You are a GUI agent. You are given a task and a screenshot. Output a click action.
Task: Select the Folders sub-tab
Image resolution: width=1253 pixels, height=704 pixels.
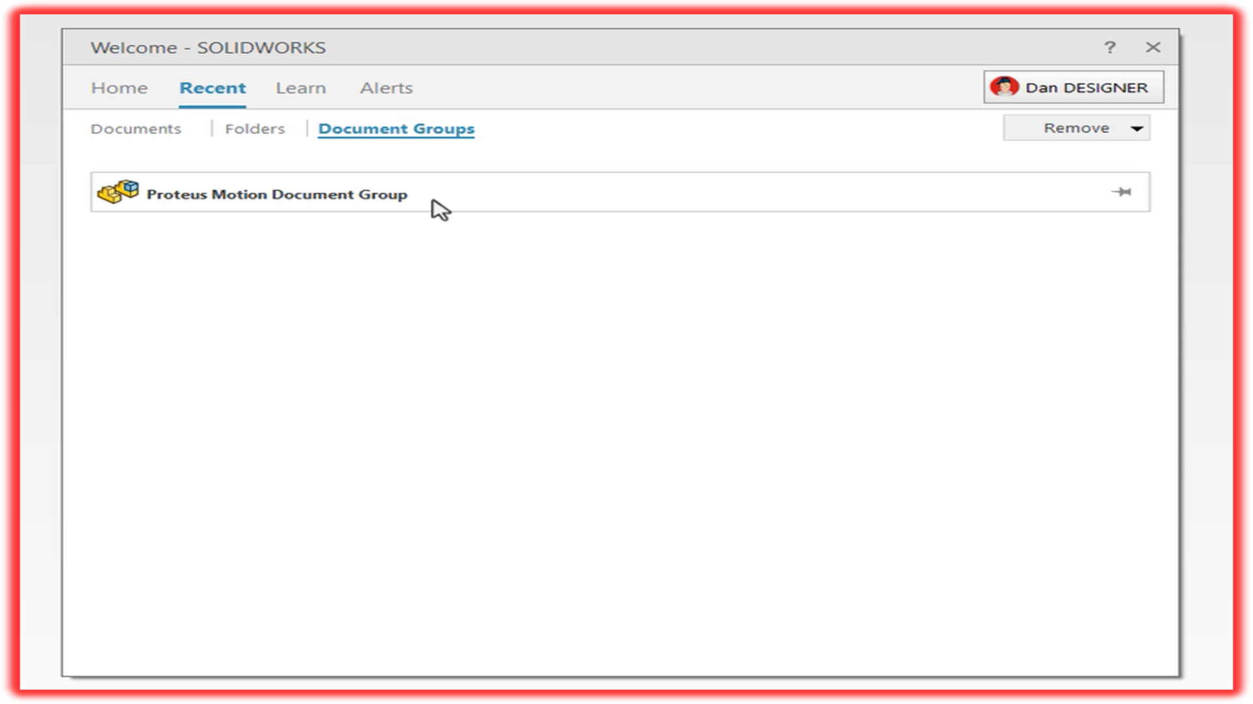(255, 128)
